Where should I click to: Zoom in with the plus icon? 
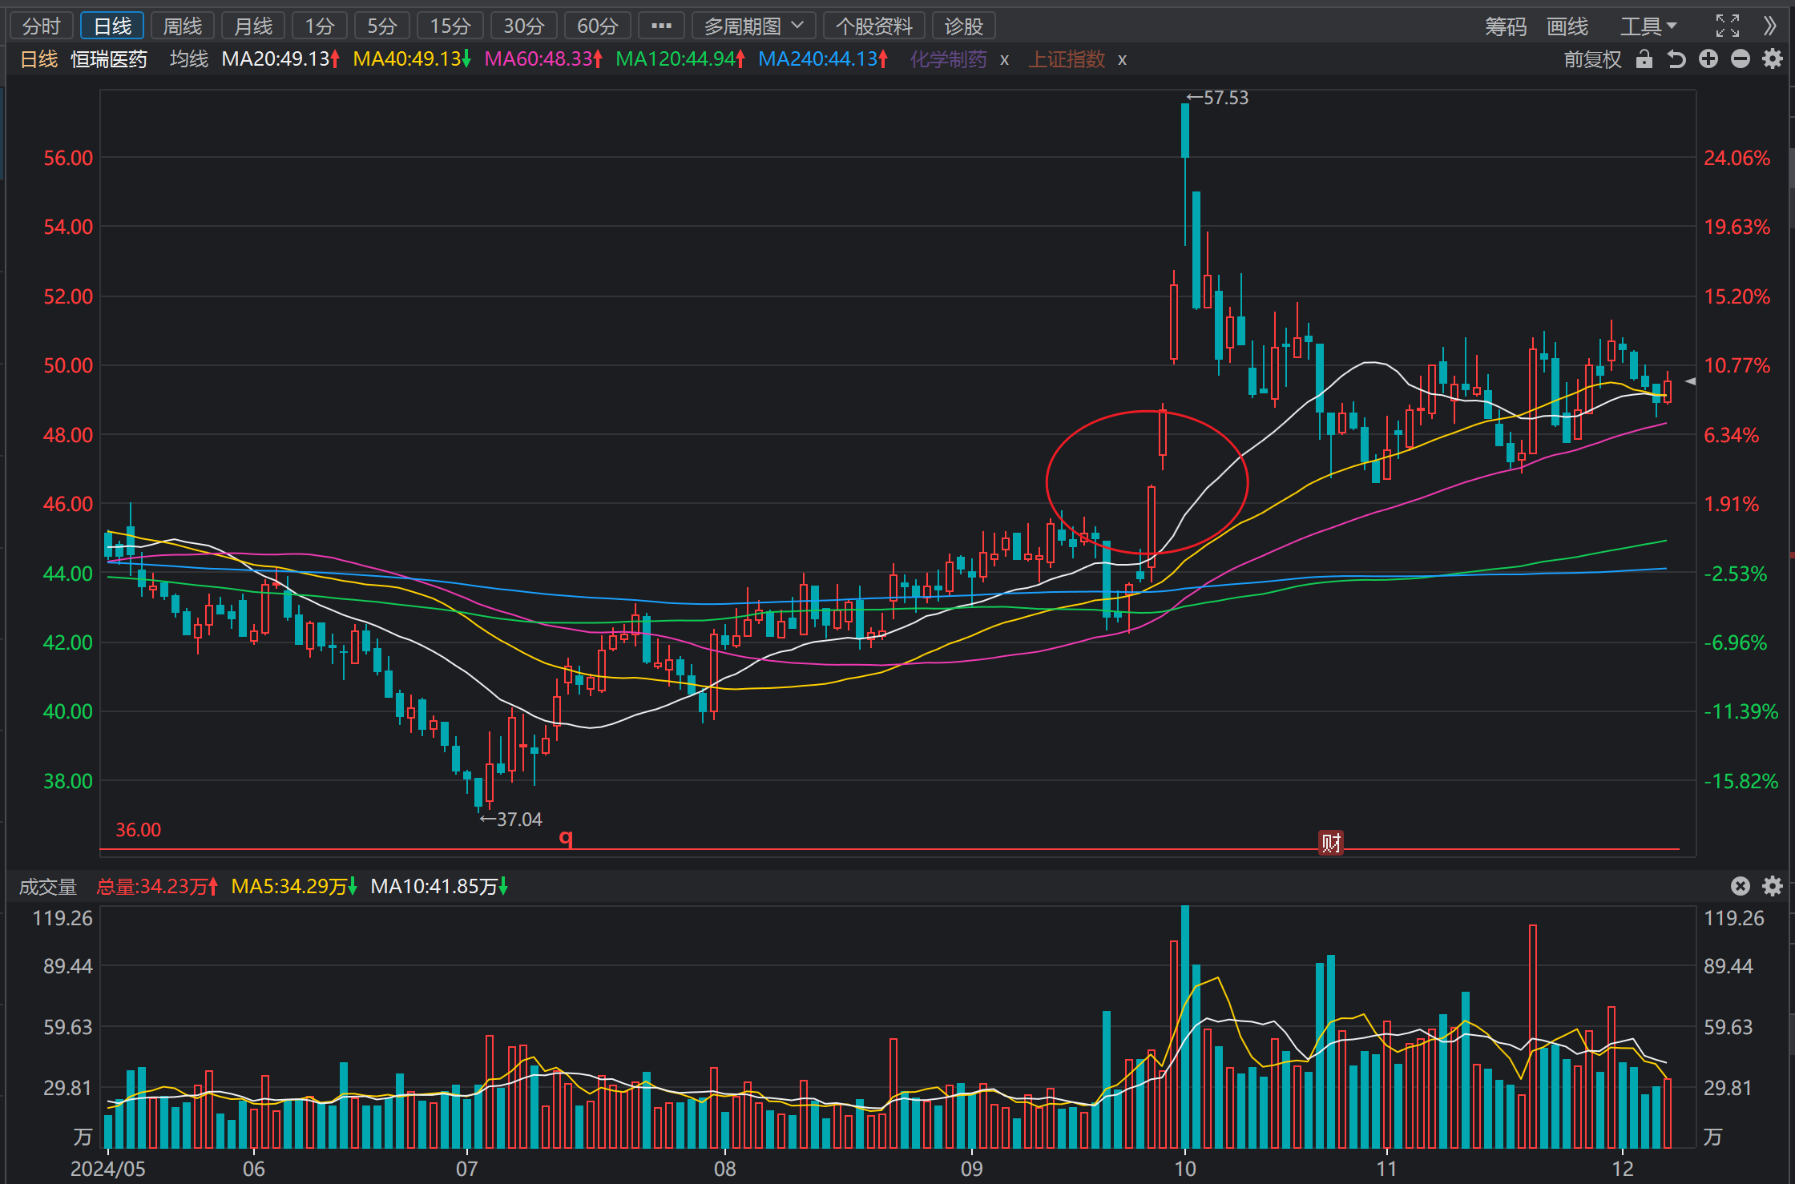[x=1708, y=59]
